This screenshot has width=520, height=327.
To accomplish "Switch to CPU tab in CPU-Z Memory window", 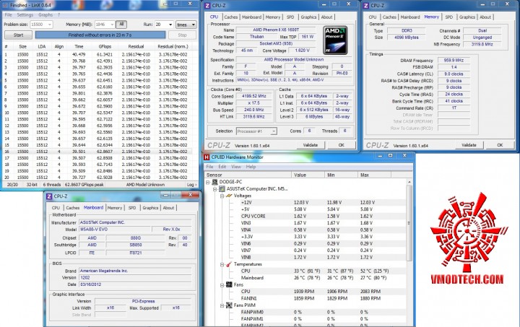I will [x=373, y=17].
